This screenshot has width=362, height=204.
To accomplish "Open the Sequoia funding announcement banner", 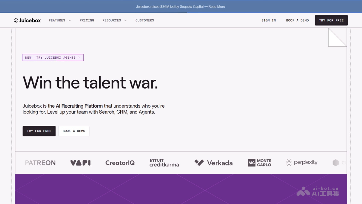I will pos(180,7).
